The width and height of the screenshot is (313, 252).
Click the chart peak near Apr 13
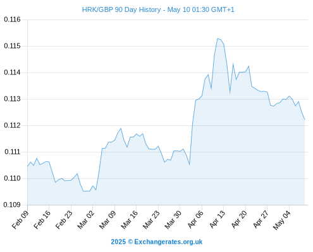click(x=218, y=38)
